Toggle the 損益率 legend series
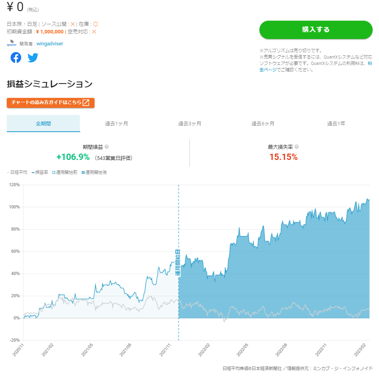The width and height of the screenshot is (379, 376). (41, 172)
